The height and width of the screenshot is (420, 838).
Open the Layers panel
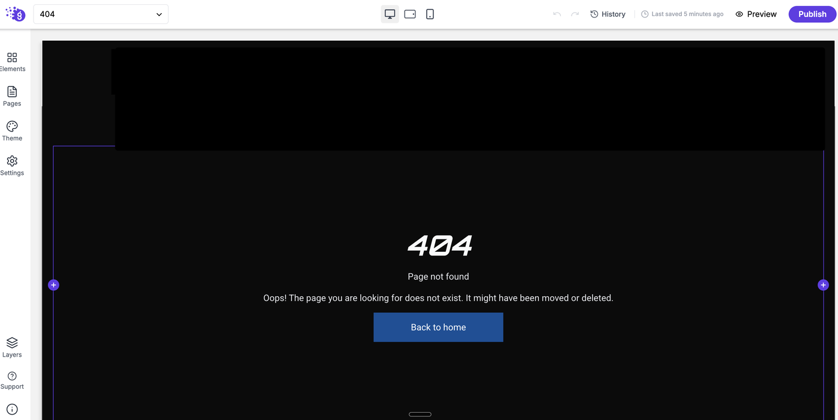[12, 348]
